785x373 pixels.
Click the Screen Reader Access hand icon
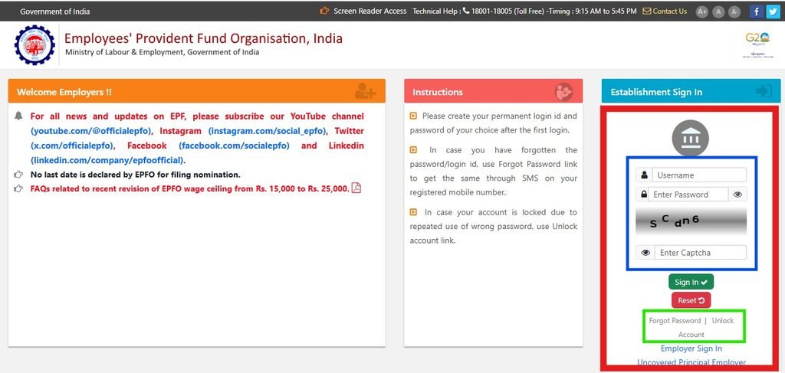click(x=325, y=11)
